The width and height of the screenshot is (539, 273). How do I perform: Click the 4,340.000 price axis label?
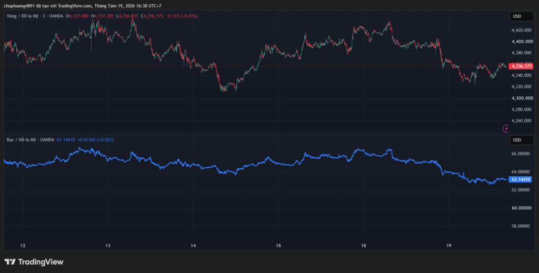click(521, 76)
